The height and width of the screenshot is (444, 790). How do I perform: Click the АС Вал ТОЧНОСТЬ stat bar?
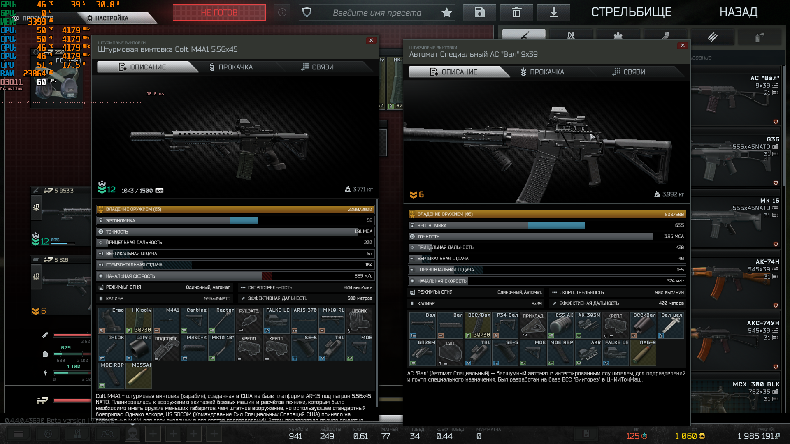[547, 236]
